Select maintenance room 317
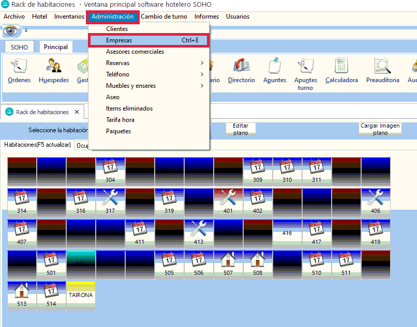The image size is (417, 327). pos(110,202)
